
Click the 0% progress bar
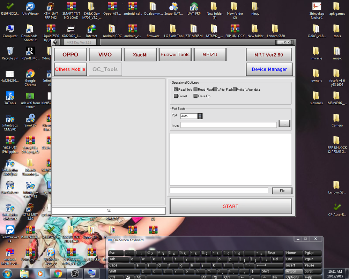tap(109, 211)
